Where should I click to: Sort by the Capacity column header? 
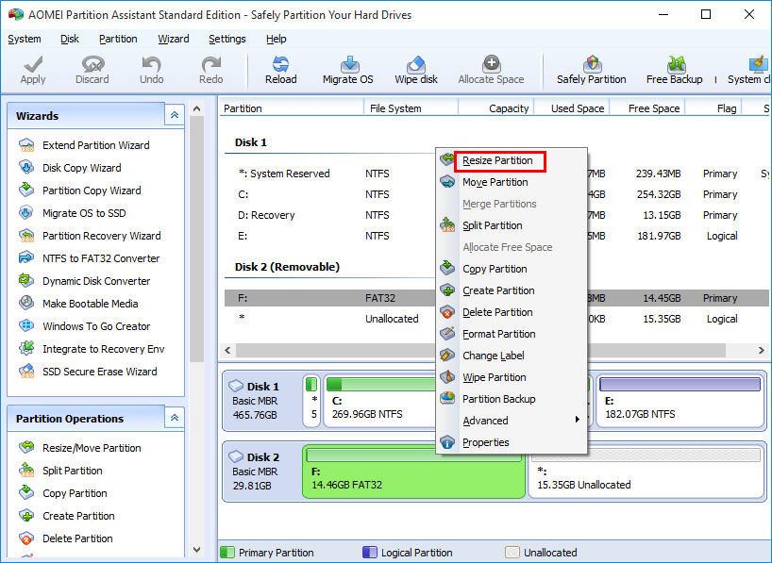(496, 108)
